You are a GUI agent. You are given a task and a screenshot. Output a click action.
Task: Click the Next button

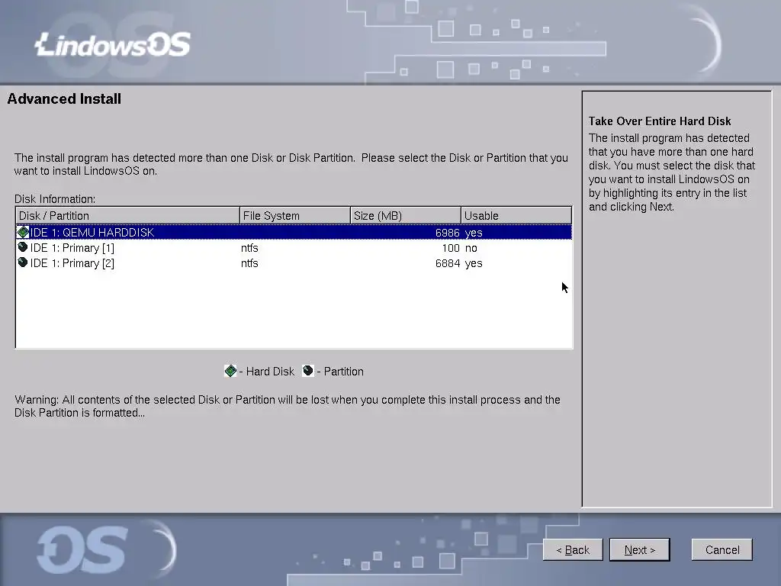(x=640, y=549)
